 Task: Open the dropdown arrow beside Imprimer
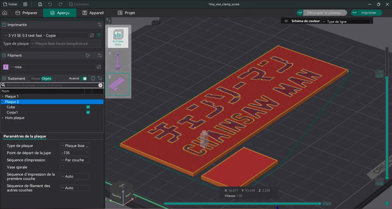pyautogui.click(x=355, y=12)
